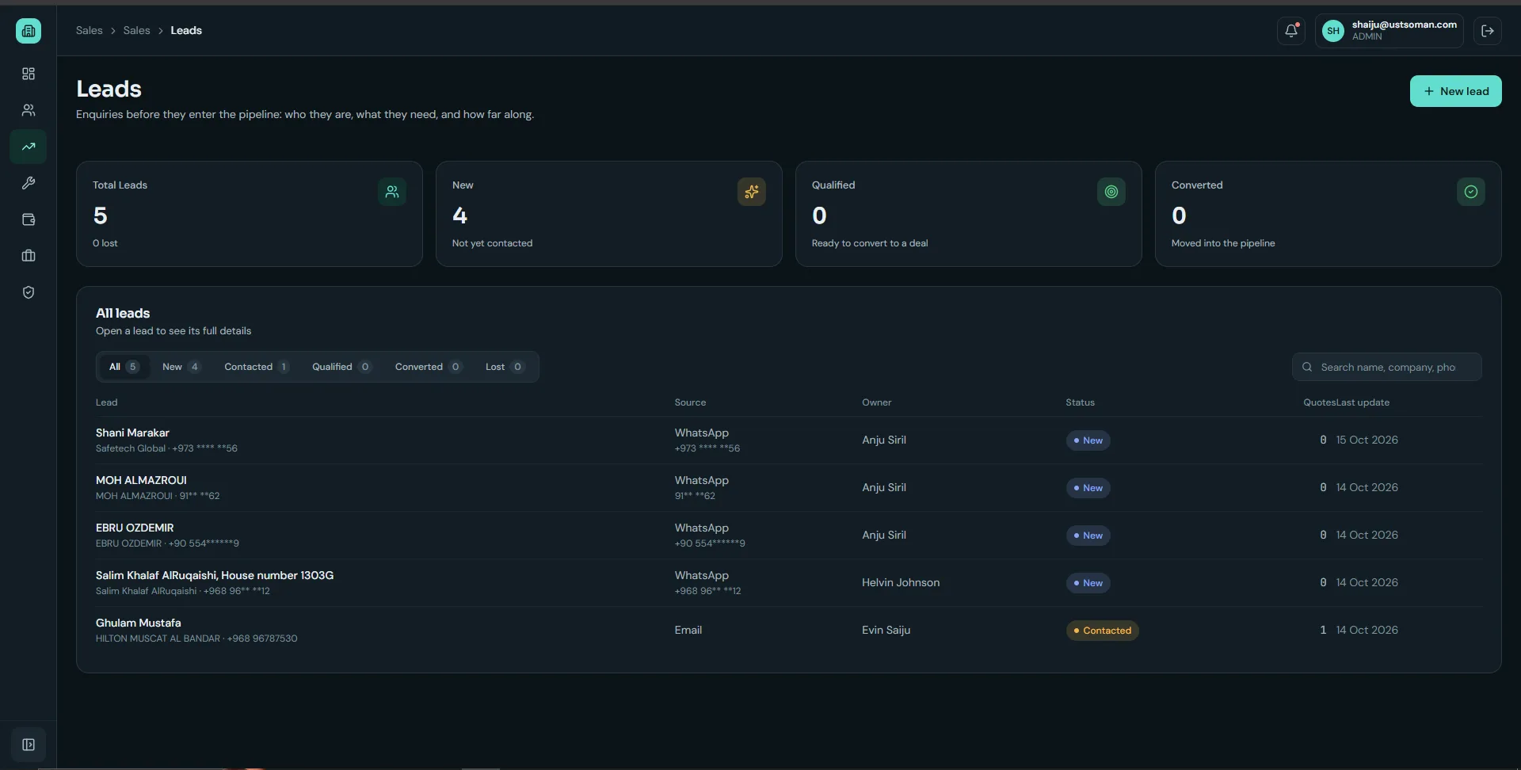
Task: Click the New card sparkles icon
Action: (x=752, y=192)
